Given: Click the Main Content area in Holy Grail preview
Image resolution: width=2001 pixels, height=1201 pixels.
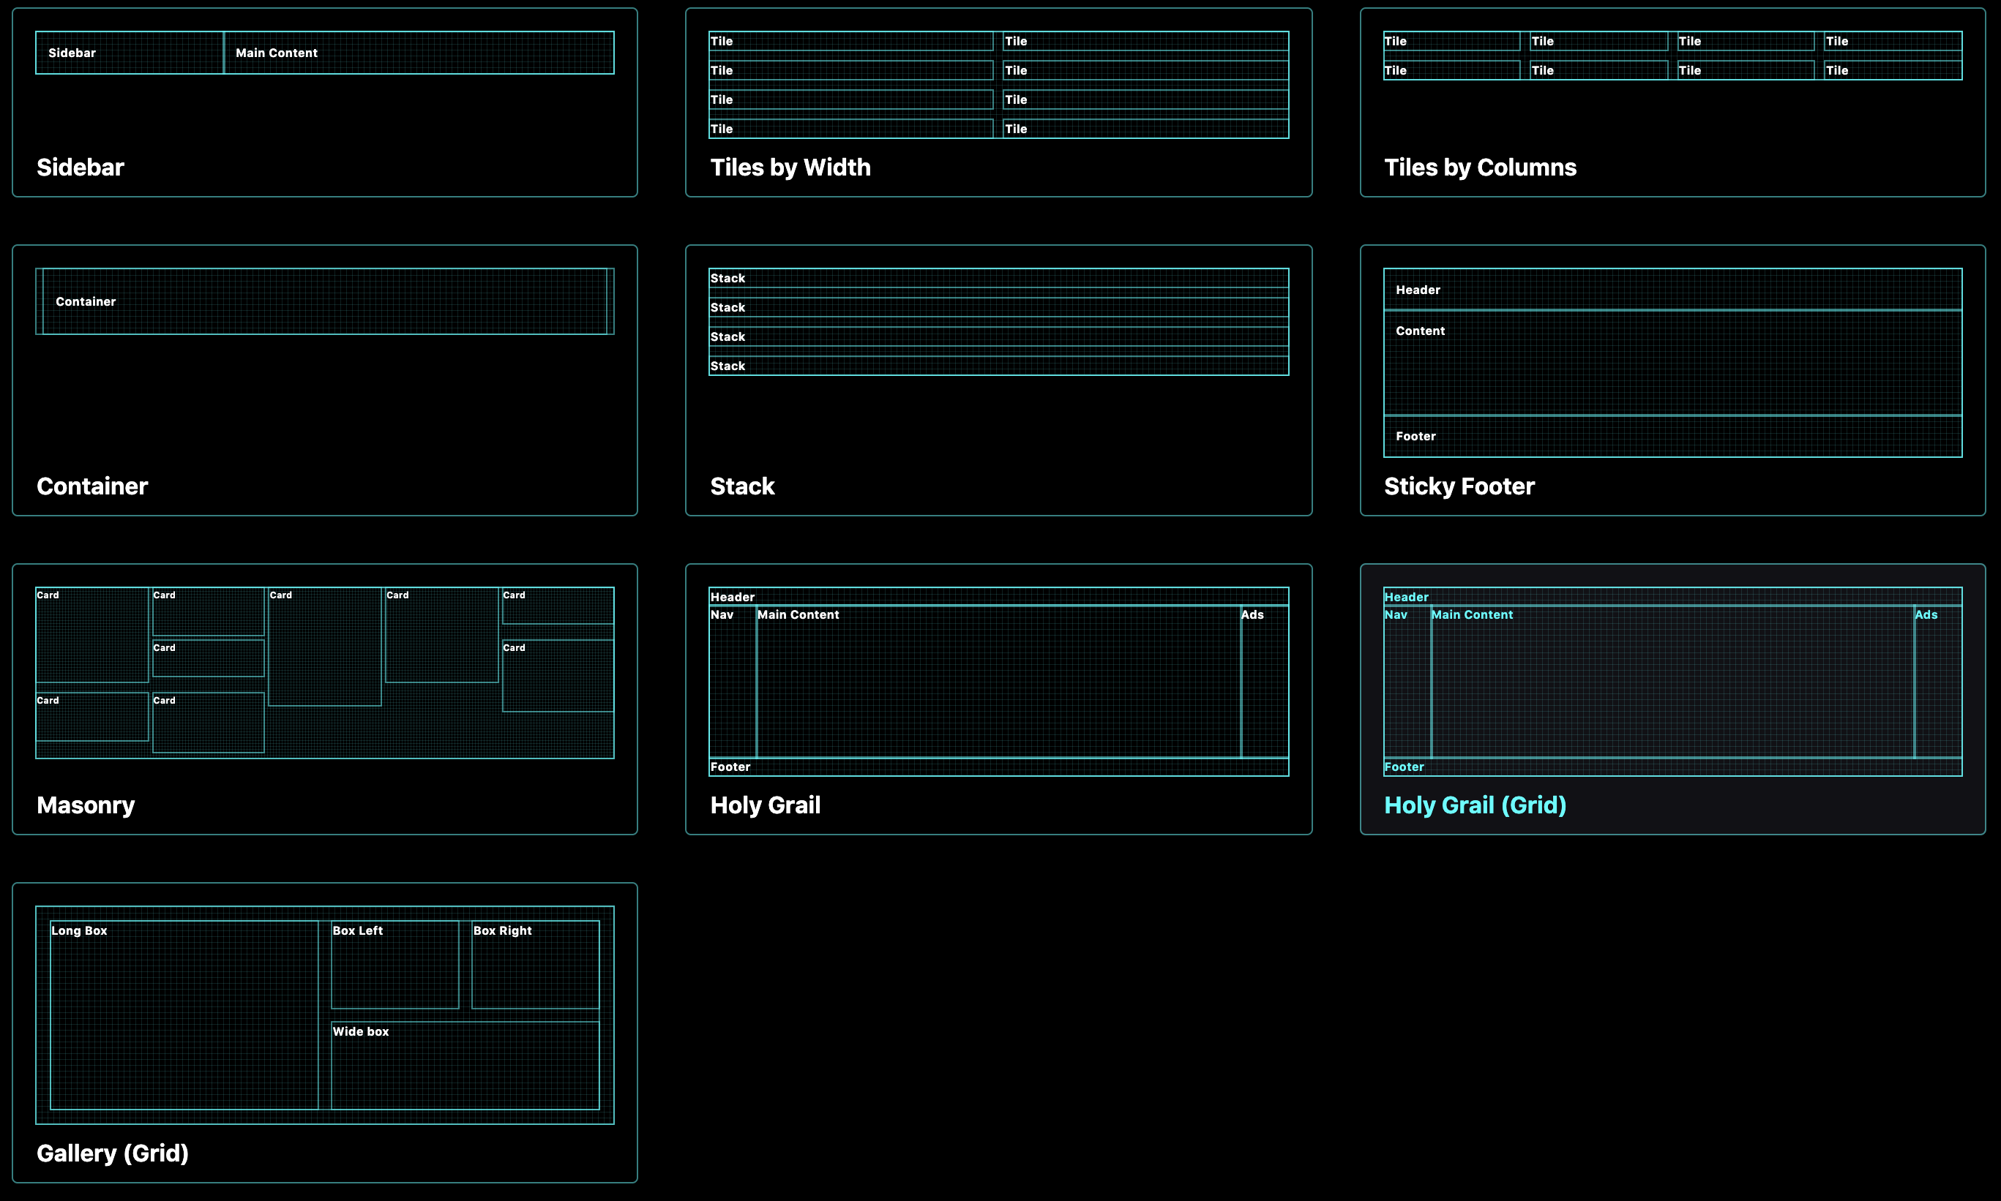Looking at the screenshot, I should coord(998,682).
